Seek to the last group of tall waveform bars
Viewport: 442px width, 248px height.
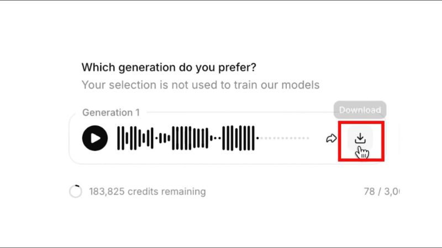point(239,138)
